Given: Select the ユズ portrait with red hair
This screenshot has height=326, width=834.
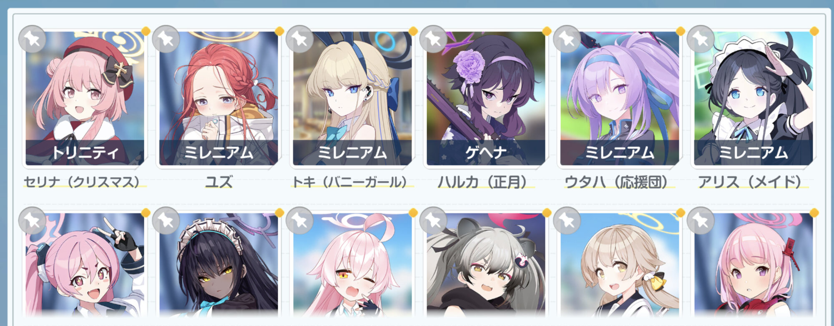Looking at the screenshot, I should 219,98.
